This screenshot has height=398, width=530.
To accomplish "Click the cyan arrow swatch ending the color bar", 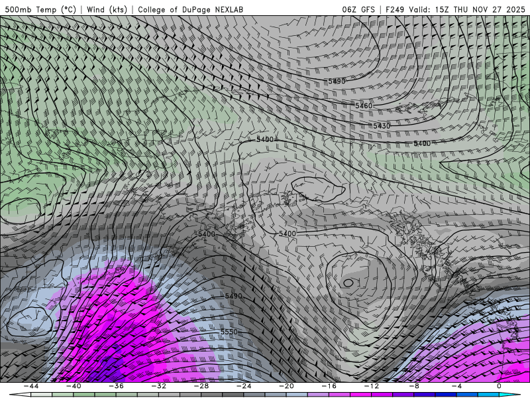I will [510, 395].
